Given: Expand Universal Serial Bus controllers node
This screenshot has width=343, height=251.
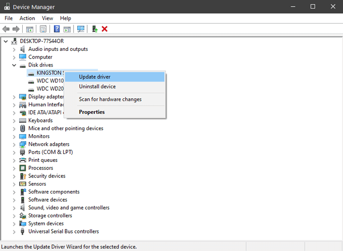Looking at the screenshot, I should [14, 231].
